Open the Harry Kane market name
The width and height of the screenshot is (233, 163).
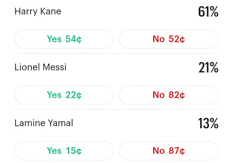38,12
